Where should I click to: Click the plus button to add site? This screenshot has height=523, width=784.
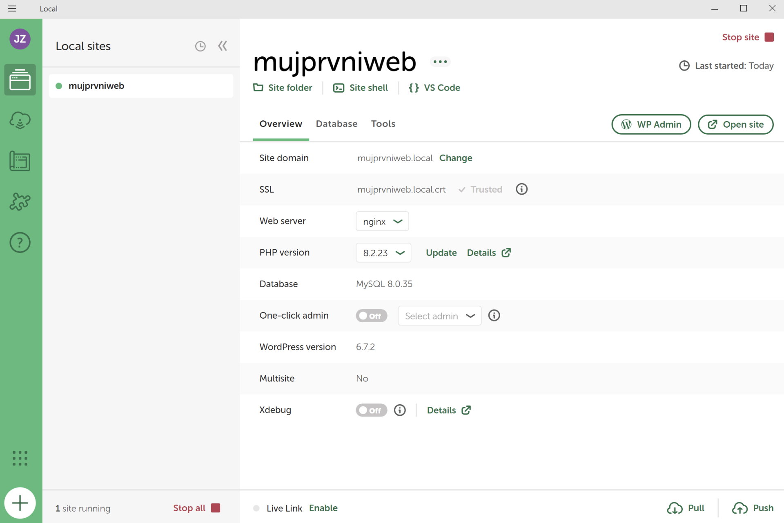coord(20,503)
